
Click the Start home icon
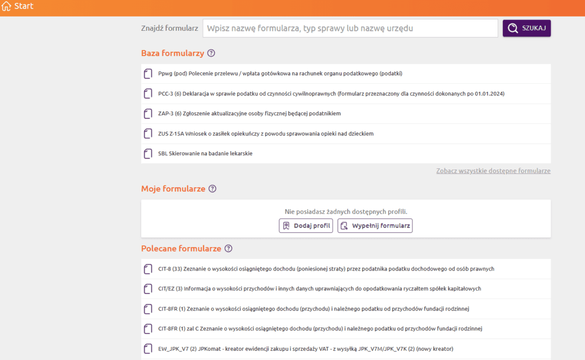tap(6, 6)
